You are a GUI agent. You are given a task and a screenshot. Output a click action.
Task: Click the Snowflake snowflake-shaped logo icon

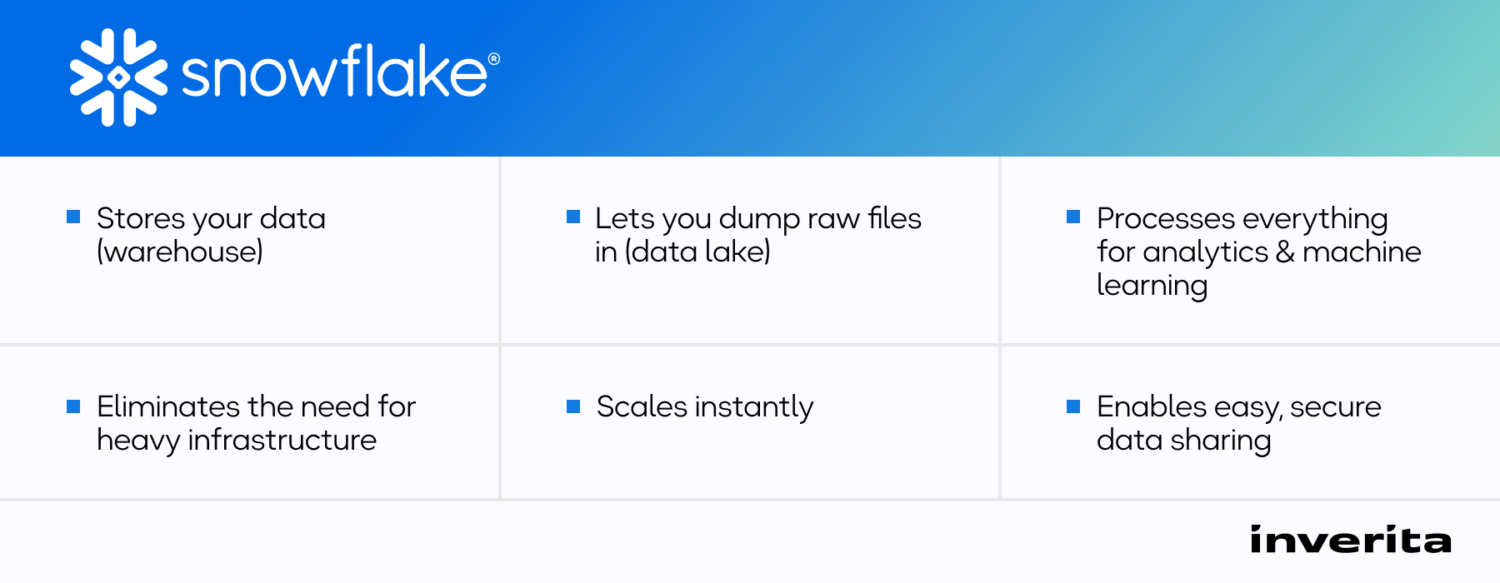coord(118,77)
